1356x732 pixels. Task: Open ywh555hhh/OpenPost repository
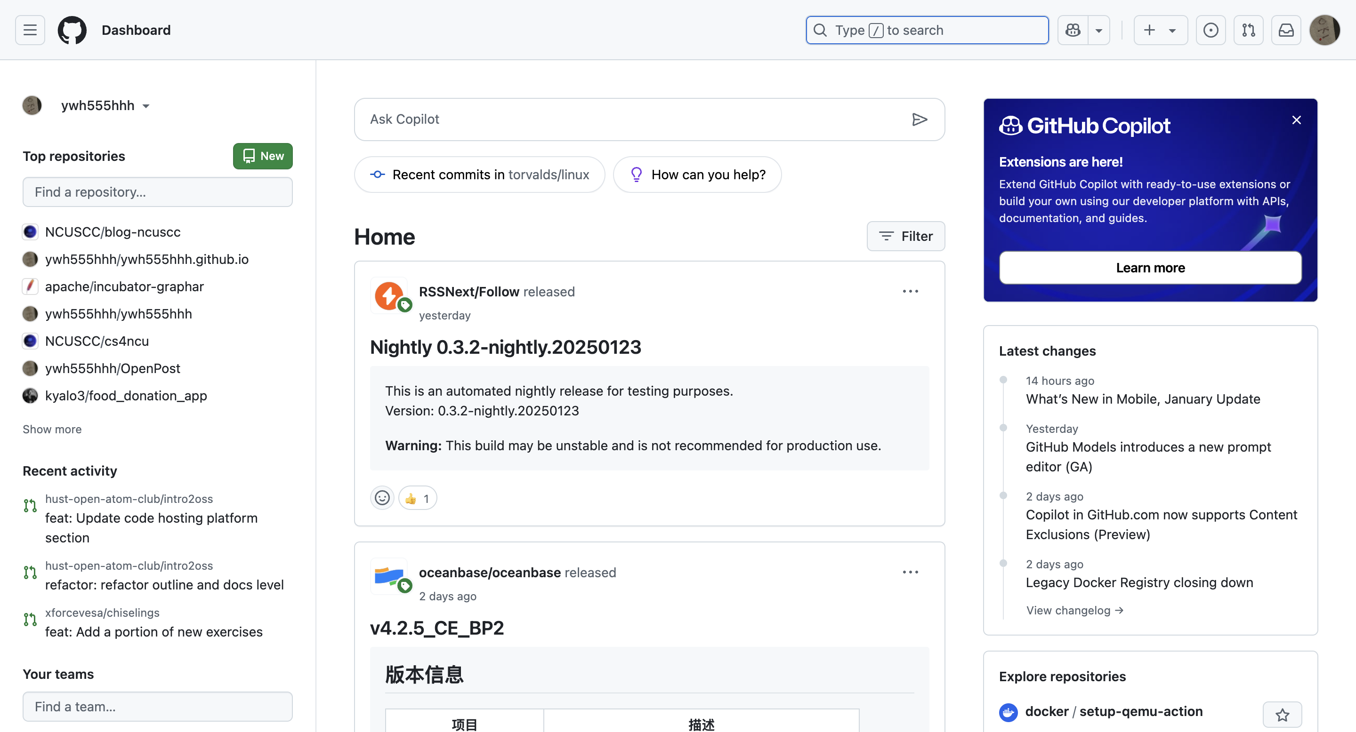[x=113, y=369]
